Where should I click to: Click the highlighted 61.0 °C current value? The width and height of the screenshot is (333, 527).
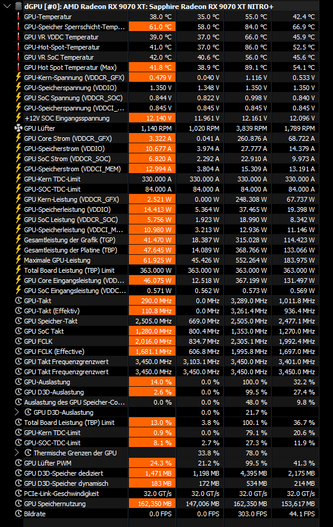pyautogui.click(x=152, y=27)
